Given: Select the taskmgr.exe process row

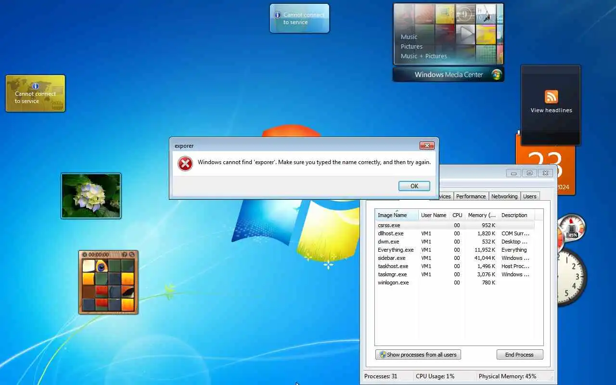Looking at the screenshot, I should point(454,274).
